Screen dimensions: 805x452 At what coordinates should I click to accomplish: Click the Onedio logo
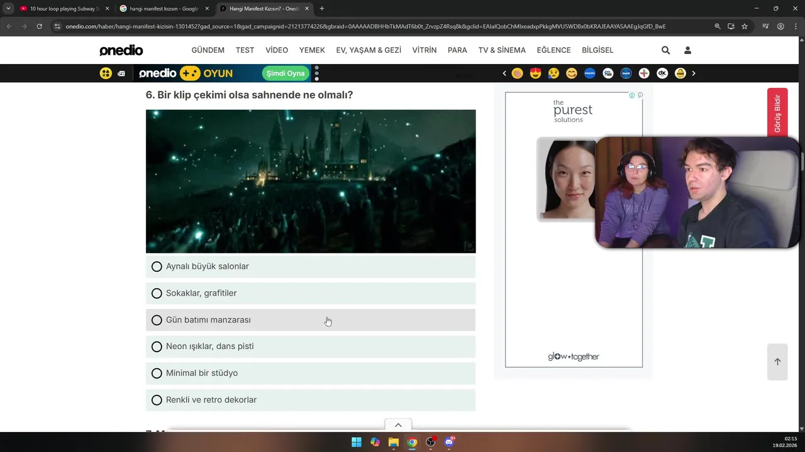[121, 50]
